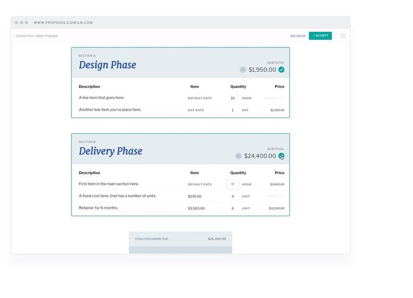Click quantity 6 in Retainer row
The height and width of the screenshot is (298, 413).
coord(232,208)
